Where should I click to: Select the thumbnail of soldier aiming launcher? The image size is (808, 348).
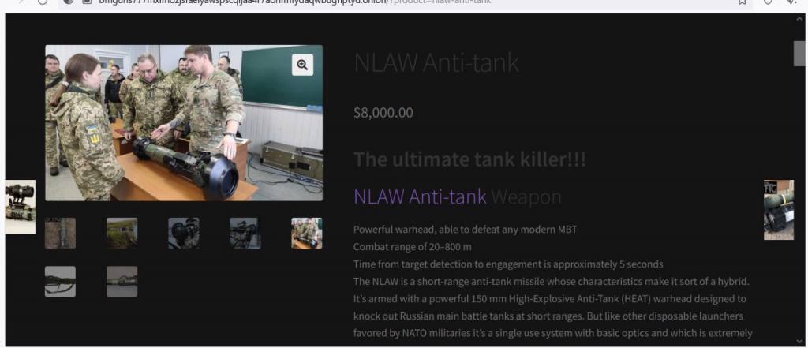pyautogui.click(x=245, y=234)
